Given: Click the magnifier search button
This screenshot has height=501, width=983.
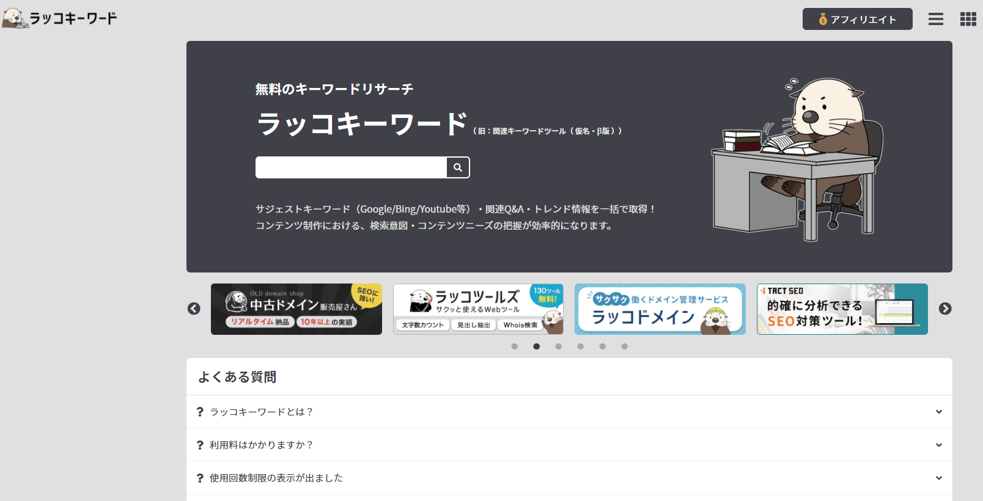Looking at the screenshot, I should tap(458, 167).
